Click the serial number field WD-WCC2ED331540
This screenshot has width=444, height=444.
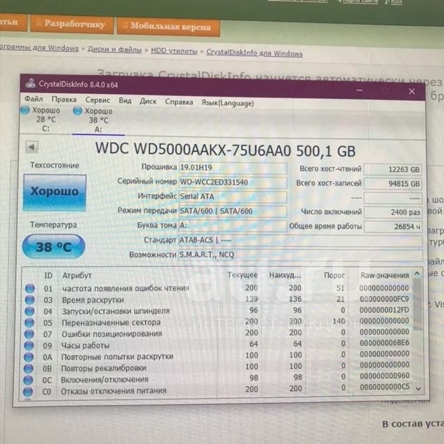[x=232, y=182]
